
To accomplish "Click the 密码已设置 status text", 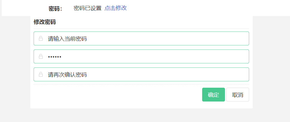I will pyautogui.click(x=88, y=8).
